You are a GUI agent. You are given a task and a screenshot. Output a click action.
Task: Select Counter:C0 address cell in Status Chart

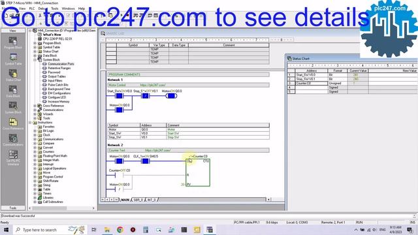[x=312, y=83]
